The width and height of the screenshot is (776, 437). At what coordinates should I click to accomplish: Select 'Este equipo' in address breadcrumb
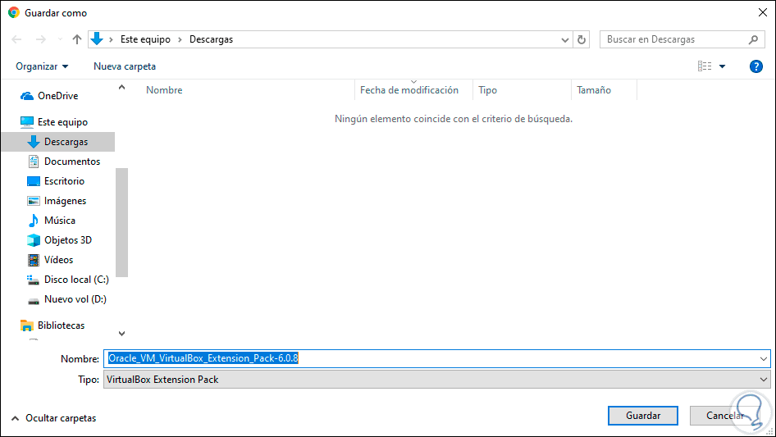coord(145,39)
